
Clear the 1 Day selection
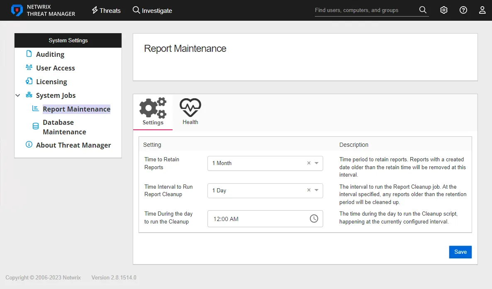(x=309, y=190)
